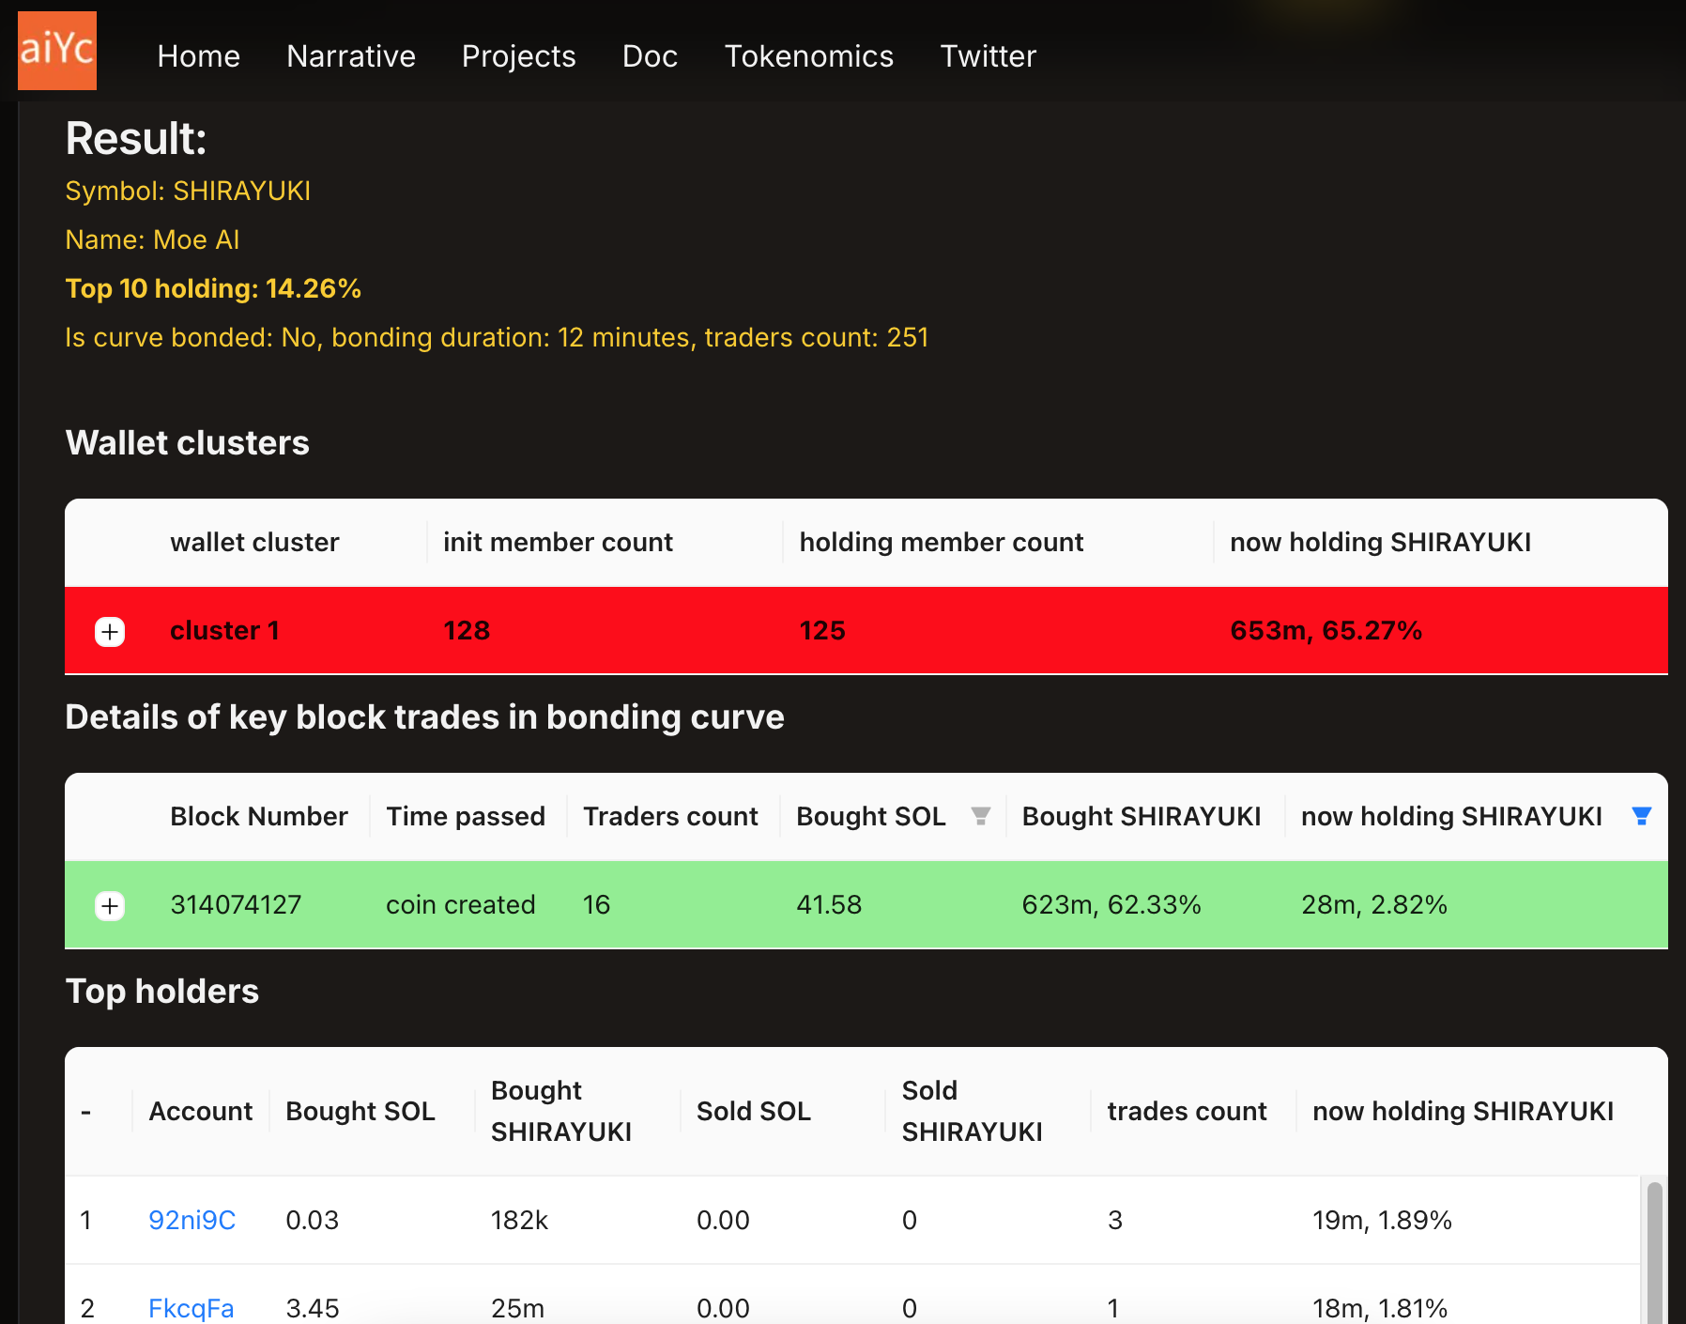Open the Twitter link in navbar
Screen dimensions: 1686x1324
(988, 56)
